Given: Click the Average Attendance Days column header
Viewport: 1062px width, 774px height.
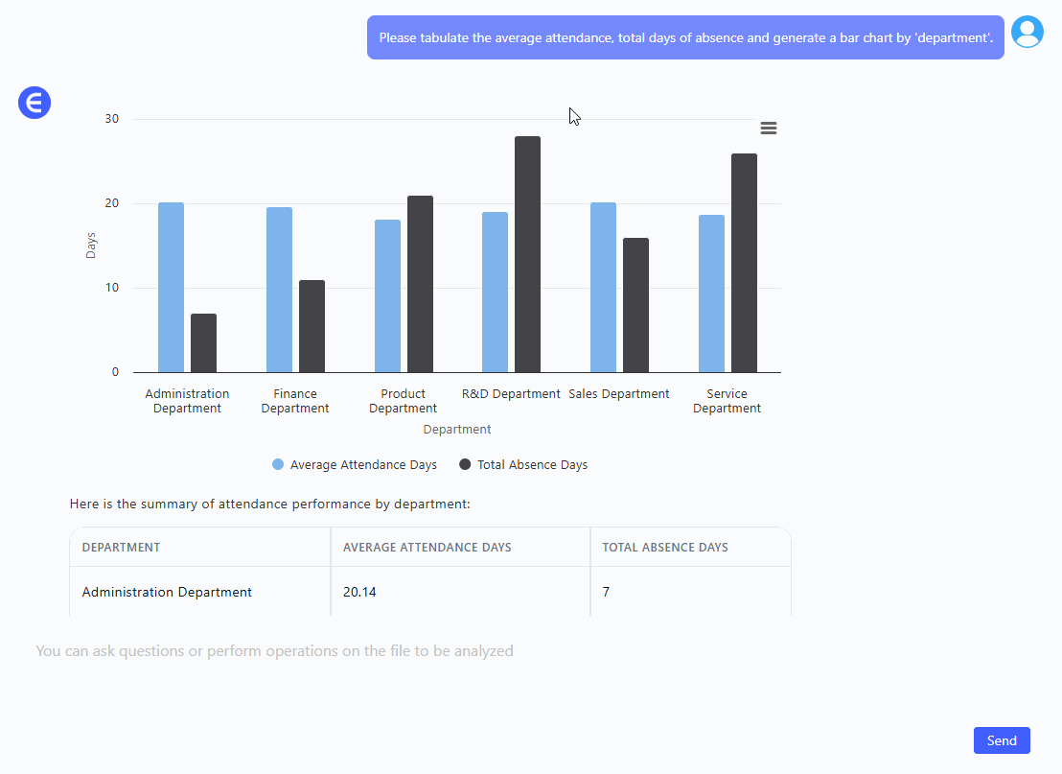Looking at the screenshot, I should click(427, 548).
